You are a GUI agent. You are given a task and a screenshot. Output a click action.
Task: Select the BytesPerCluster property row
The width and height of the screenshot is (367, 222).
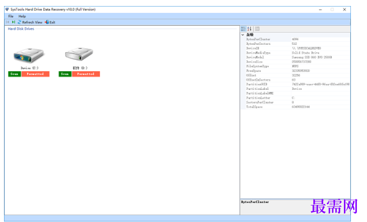click(297, 39)
